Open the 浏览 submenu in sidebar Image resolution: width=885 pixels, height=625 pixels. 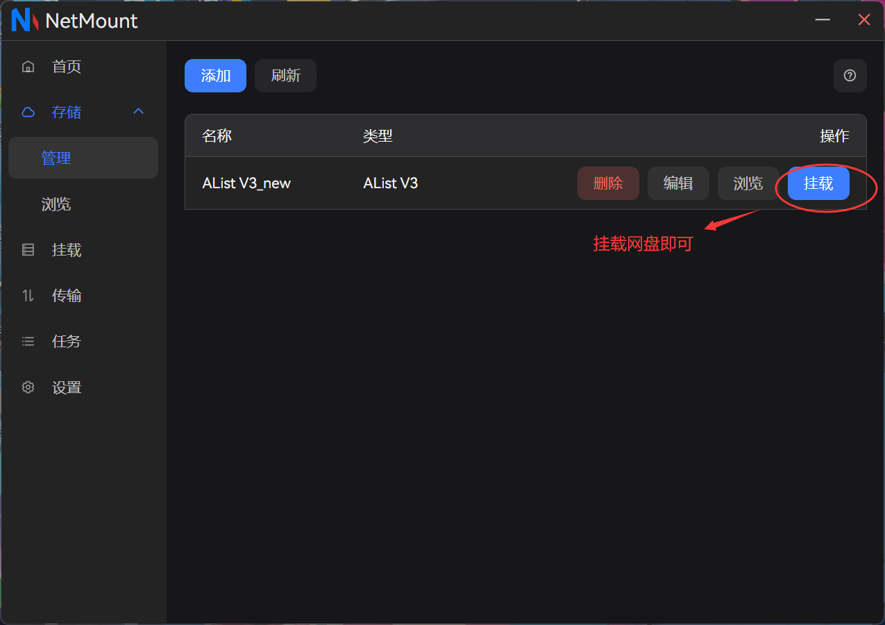click(x=57, y=204)
